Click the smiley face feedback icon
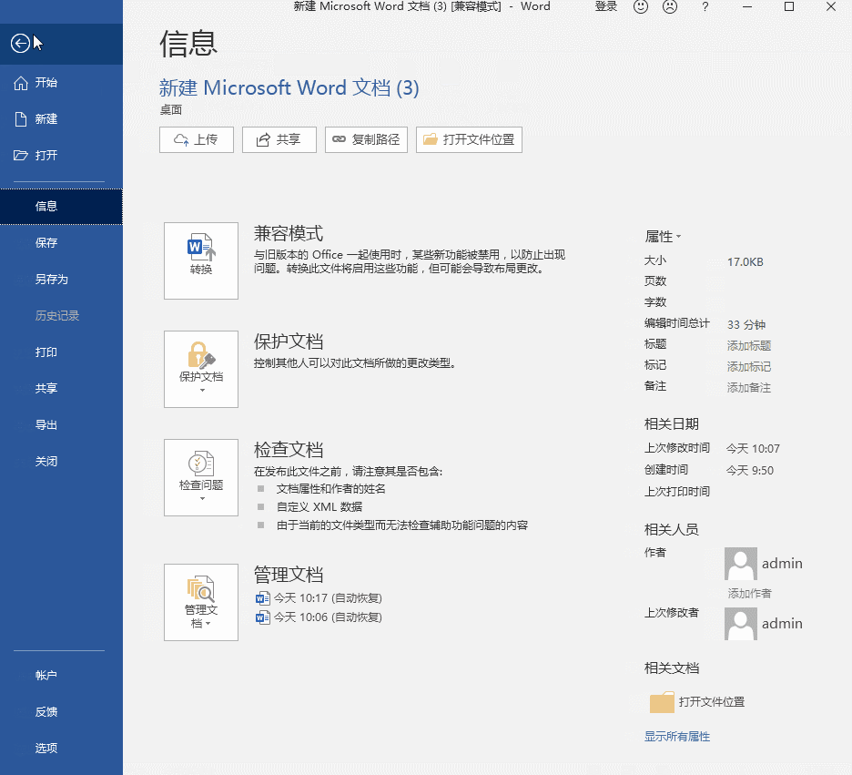 point(641,6)
